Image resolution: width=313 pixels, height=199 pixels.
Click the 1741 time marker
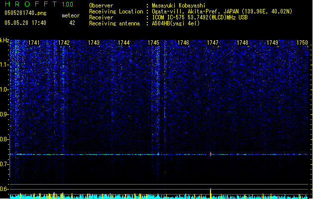(34, 43)
